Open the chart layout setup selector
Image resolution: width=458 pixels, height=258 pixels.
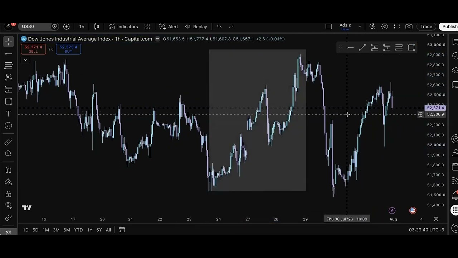[x=328, y=27]
